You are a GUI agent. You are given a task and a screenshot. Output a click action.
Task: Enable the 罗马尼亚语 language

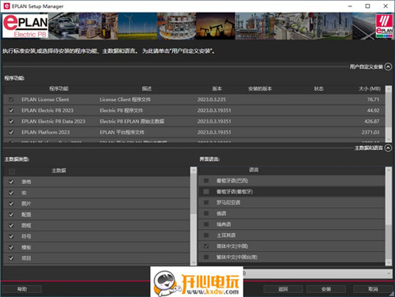(x=206, y=202)
